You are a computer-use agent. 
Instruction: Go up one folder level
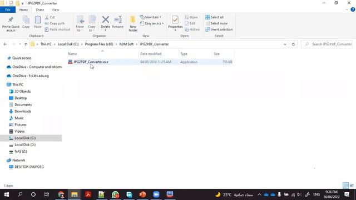tap(26, 44)
